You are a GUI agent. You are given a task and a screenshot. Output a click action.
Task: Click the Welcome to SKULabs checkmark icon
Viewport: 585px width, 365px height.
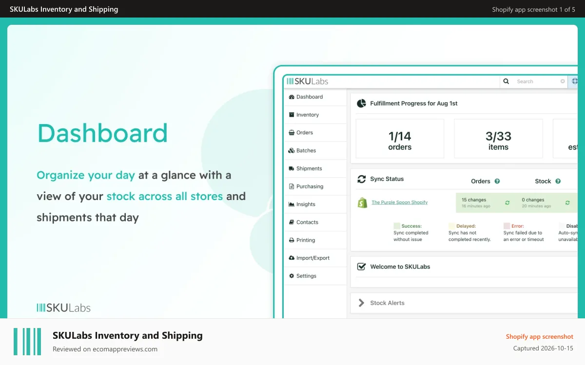click(361, 267)
